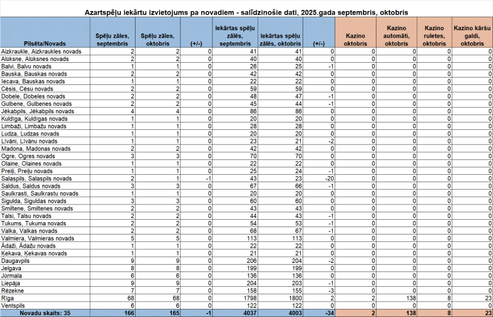Viewport: 493px width, 317px height.
Task: Click the table title about Azartspēļu iekārtu izvietojums
Action: (x=248, y=12)
